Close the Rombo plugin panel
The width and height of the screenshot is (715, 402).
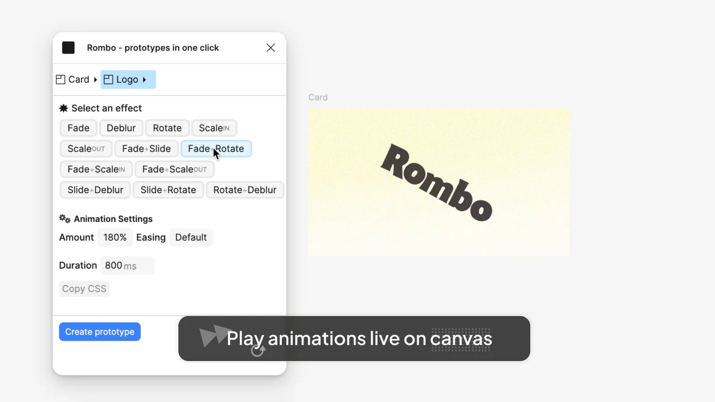pyautogui.click(x=271, y=48)
